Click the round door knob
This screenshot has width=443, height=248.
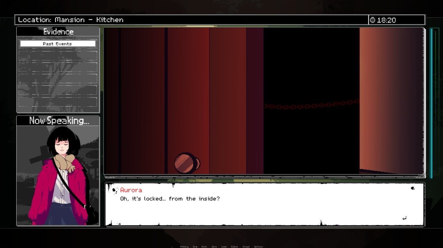click(x=186, y=162)
